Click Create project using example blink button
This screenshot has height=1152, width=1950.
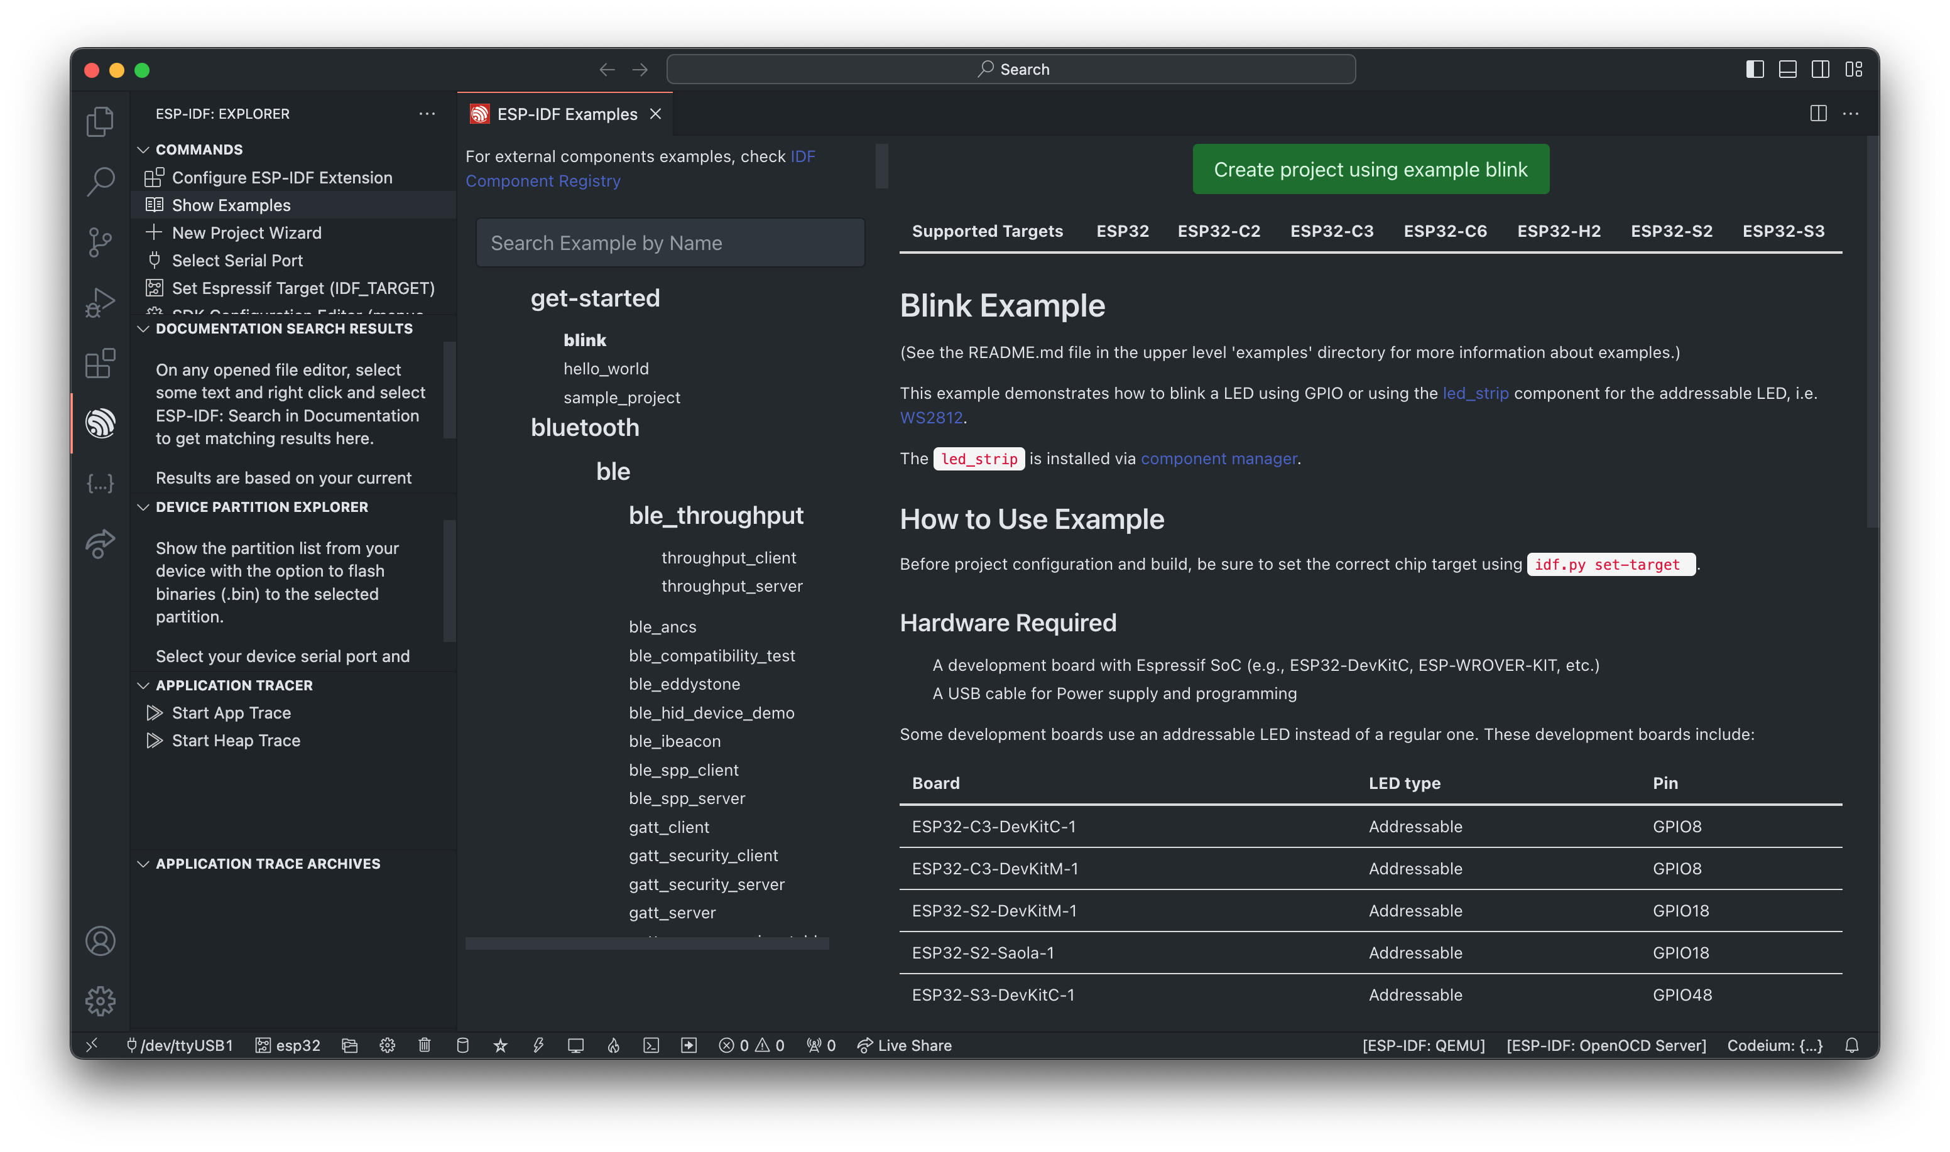1370,169
